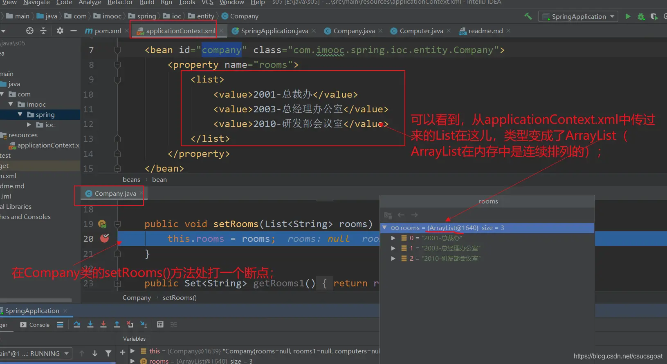Toggle code folding at line 7
Screen dimensions: 667x364
click(118, 50)
